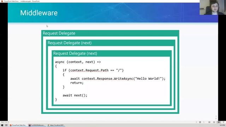The width and height of the screenshot is (226, 127).
Task: Open Task View on the taskbar
Action: pos(6,125)
